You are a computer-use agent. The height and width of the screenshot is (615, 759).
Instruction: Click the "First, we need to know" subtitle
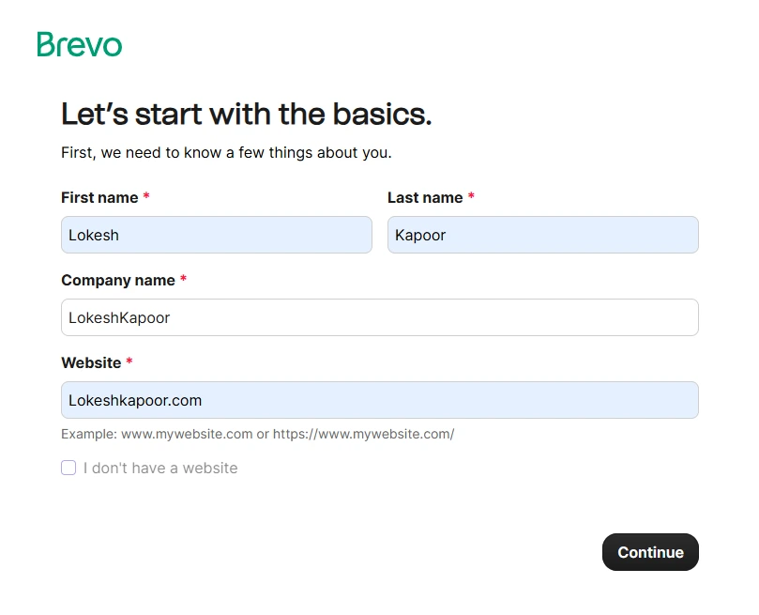(x=226, y=152)
